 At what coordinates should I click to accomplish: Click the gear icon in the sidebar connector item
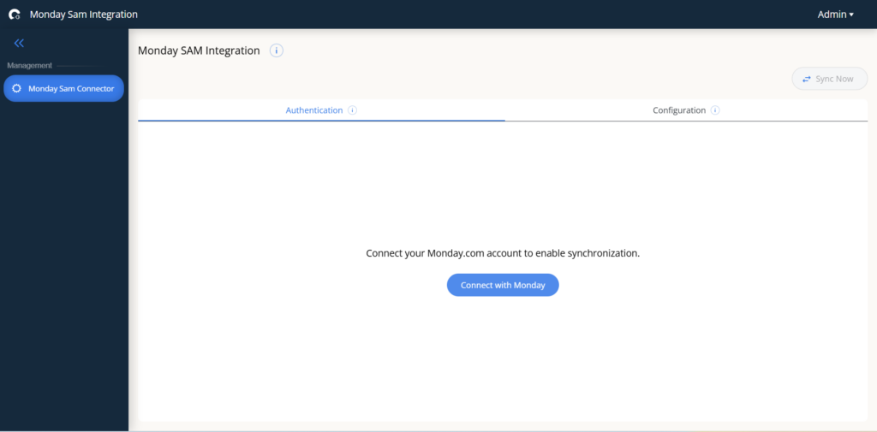tap(16, 88)
